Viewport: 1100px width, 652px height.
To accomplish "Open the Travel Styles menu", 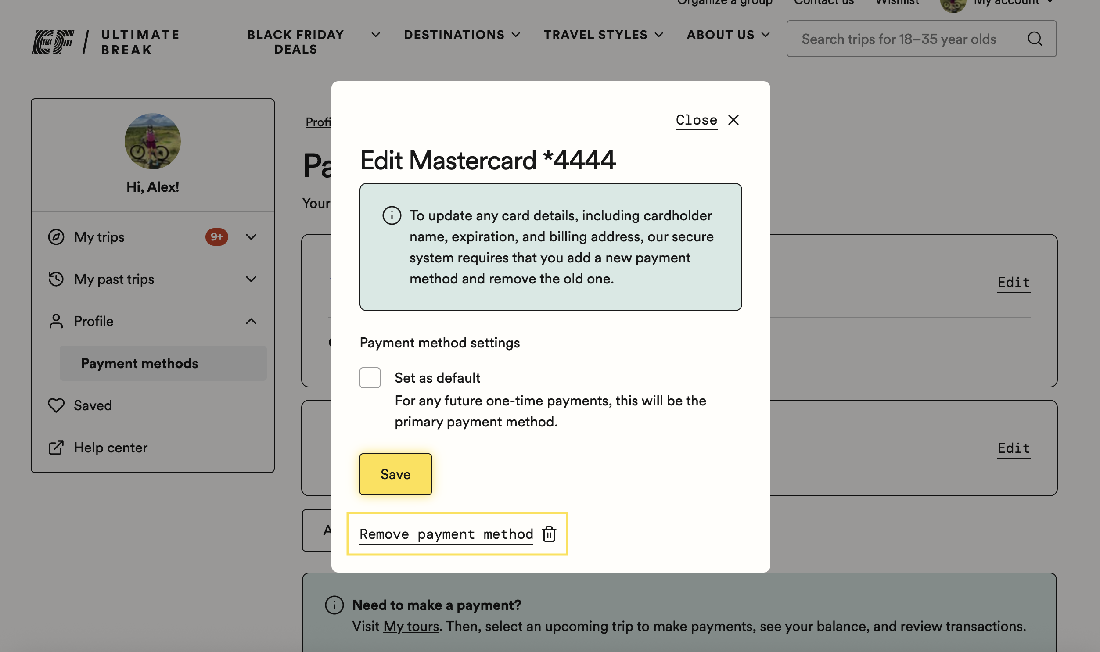I will click(603, 35).
